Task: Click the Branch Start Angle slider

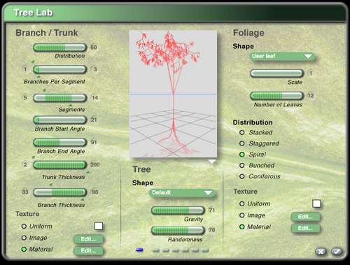Action: tap(60, 120)
